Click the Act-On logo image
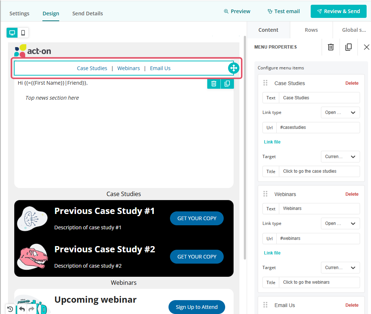Image resolution: width=371 pixels, height=314 pixels. tap(33, 50)
